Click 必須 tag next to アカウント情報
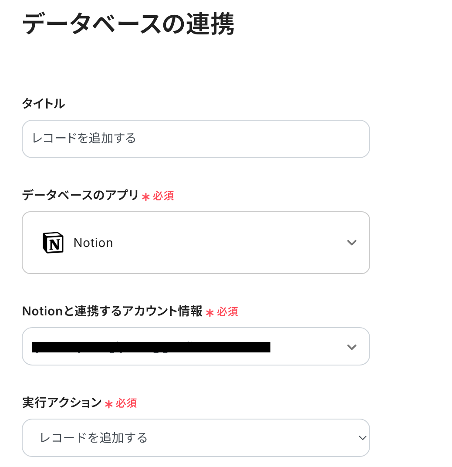This screenshot has height=467, width=452. click(227, 312)
